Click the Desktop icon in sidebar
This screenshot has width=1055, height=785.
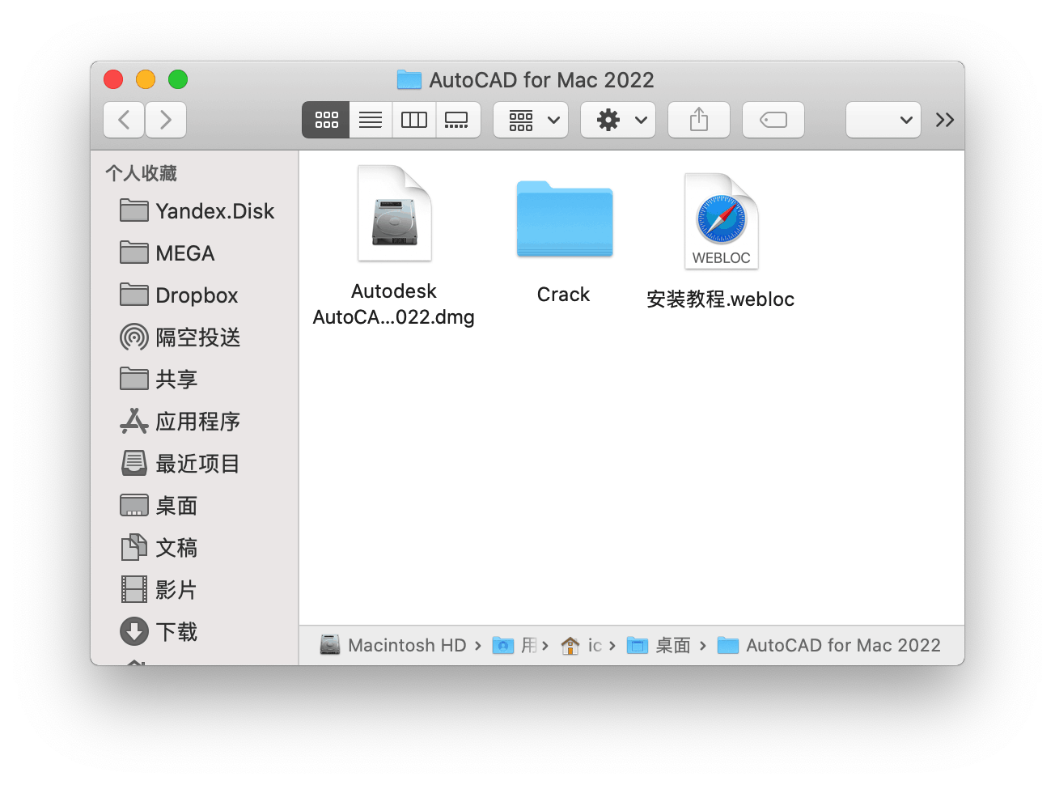tap(134, 505)
